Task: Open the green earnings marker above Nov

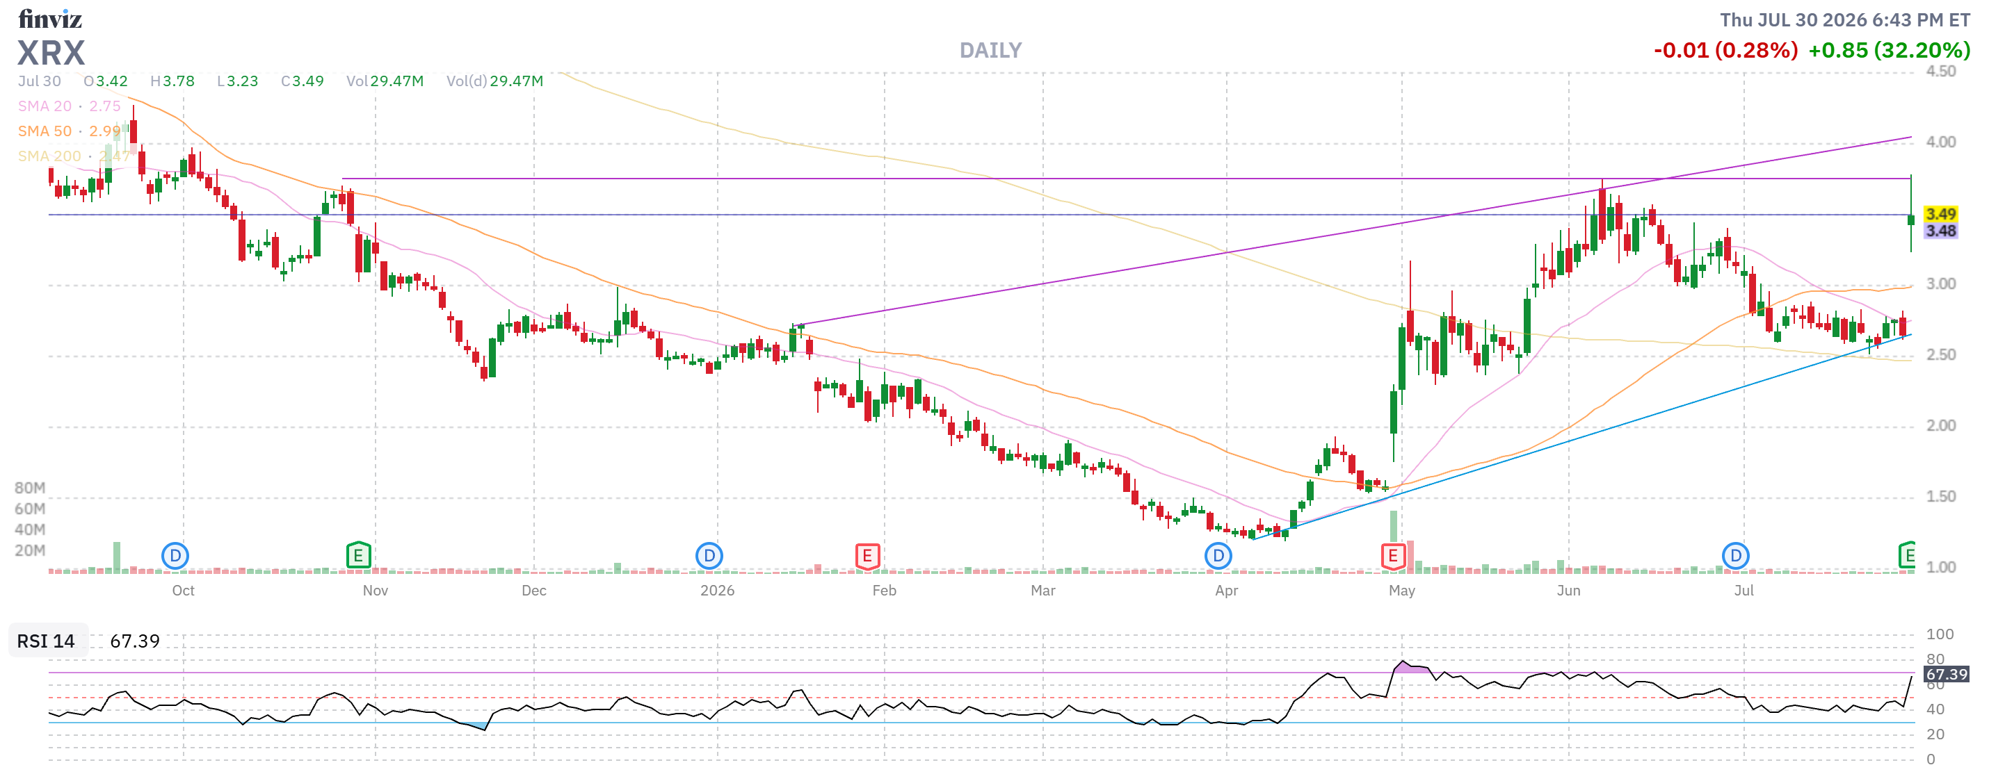Action: coord(358,555)
